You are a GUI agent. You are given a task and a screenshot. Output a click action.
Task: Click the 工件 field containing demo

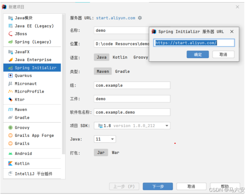[x=132, y=99]
